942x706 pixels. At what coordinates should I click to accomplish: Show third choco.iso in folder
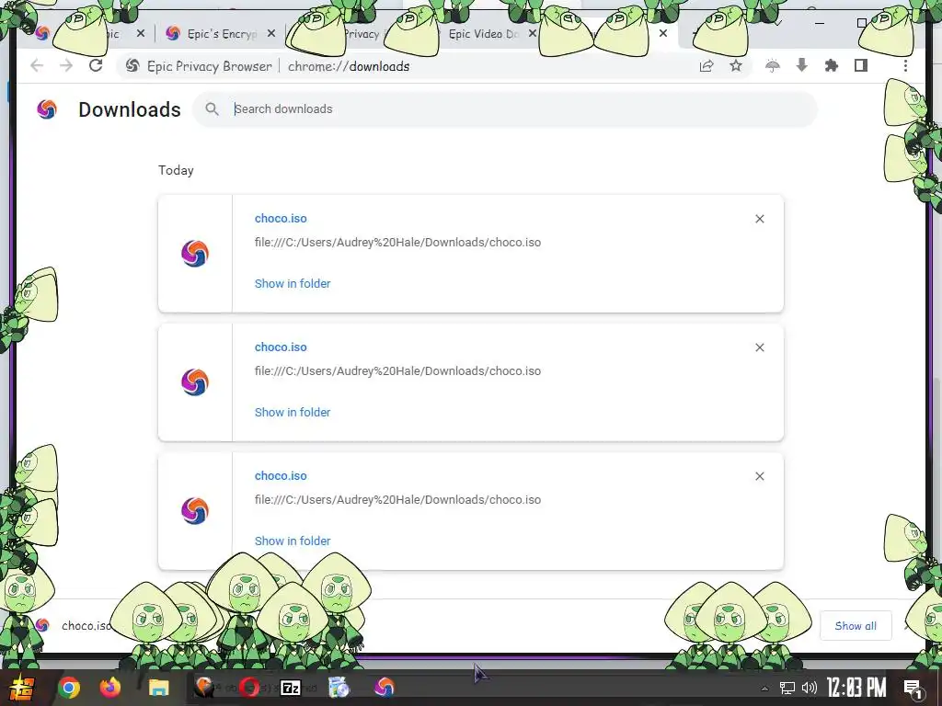pos(293,541)
